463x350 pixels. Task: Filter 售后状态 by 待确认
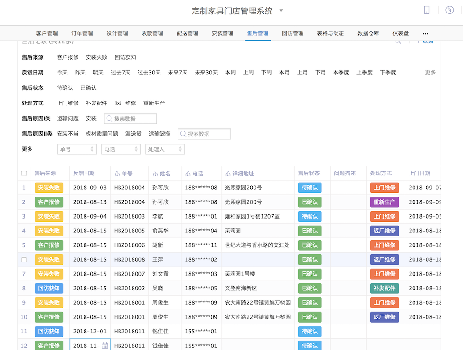[x=65, y=88]
